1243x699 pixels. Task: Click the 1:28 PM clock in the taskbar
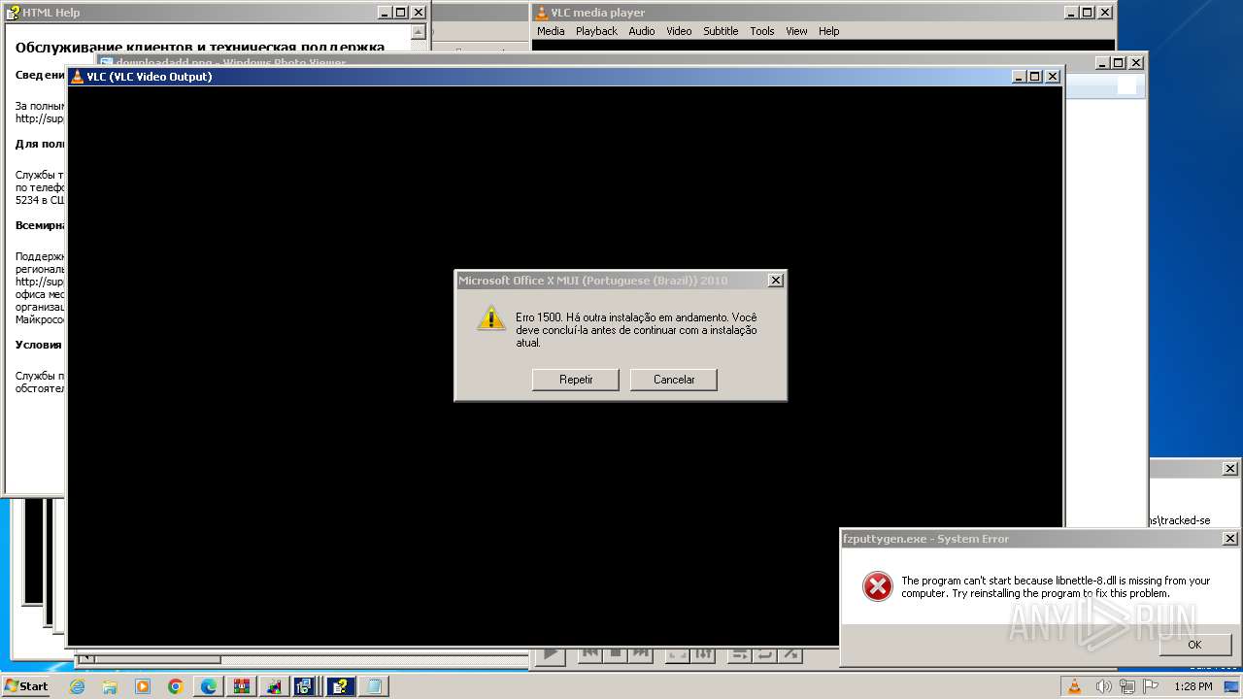pos(1193,686)
